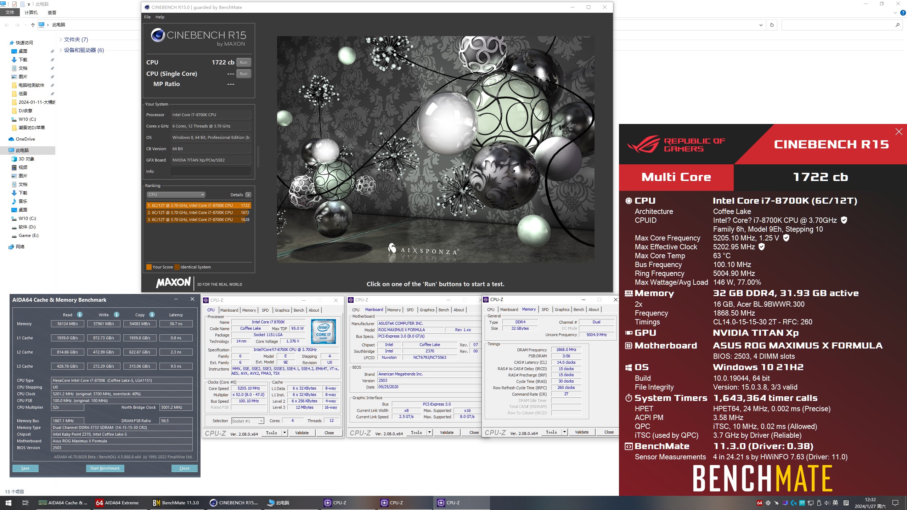Click the info icon beside AIDA64 Read
Image resolution: width=907 pixels, height=510 pixels.
80,314
